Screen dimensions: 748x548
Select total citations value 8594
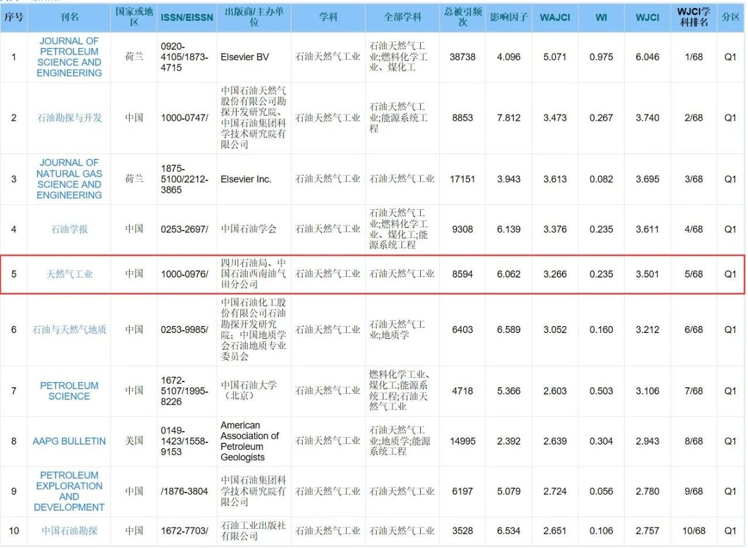point(462,274)
